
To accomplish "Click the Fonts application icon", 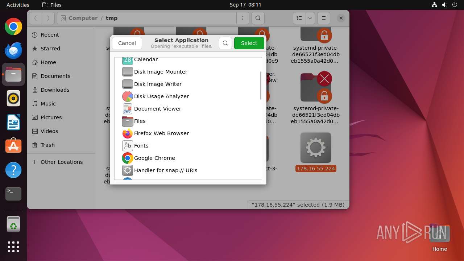I will pos(128,146).
